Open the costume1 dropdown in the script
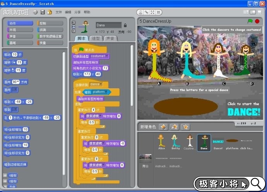The image size is (267, 192). [x=107, y=56]
